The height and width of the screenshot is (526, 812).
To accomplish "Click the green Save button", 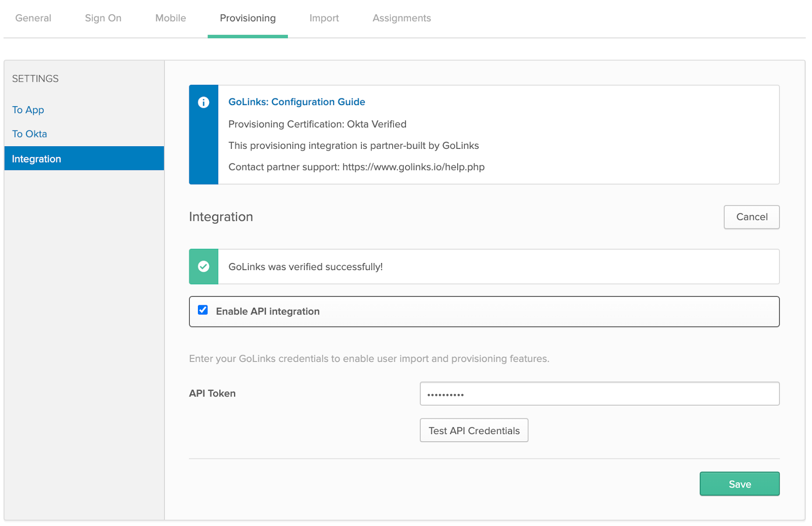I will (739, 483).
